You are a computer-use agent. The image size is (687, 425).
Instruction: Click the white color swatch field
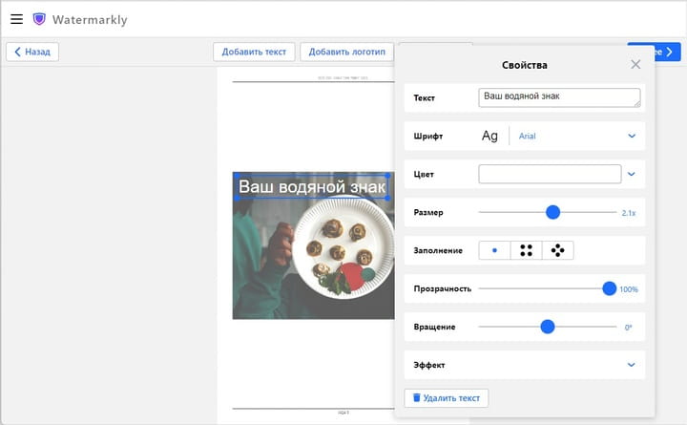(550, 174)
